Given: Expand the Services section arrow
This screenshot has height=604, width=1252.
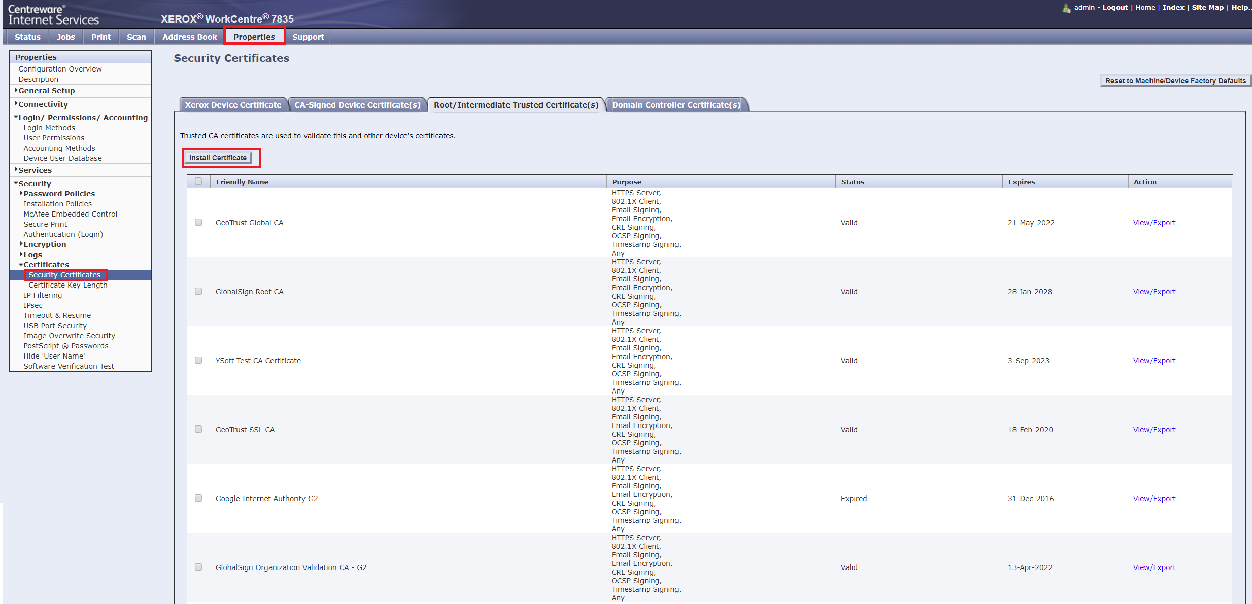Looking at the screenshot, I should click(x=16, y=169).
